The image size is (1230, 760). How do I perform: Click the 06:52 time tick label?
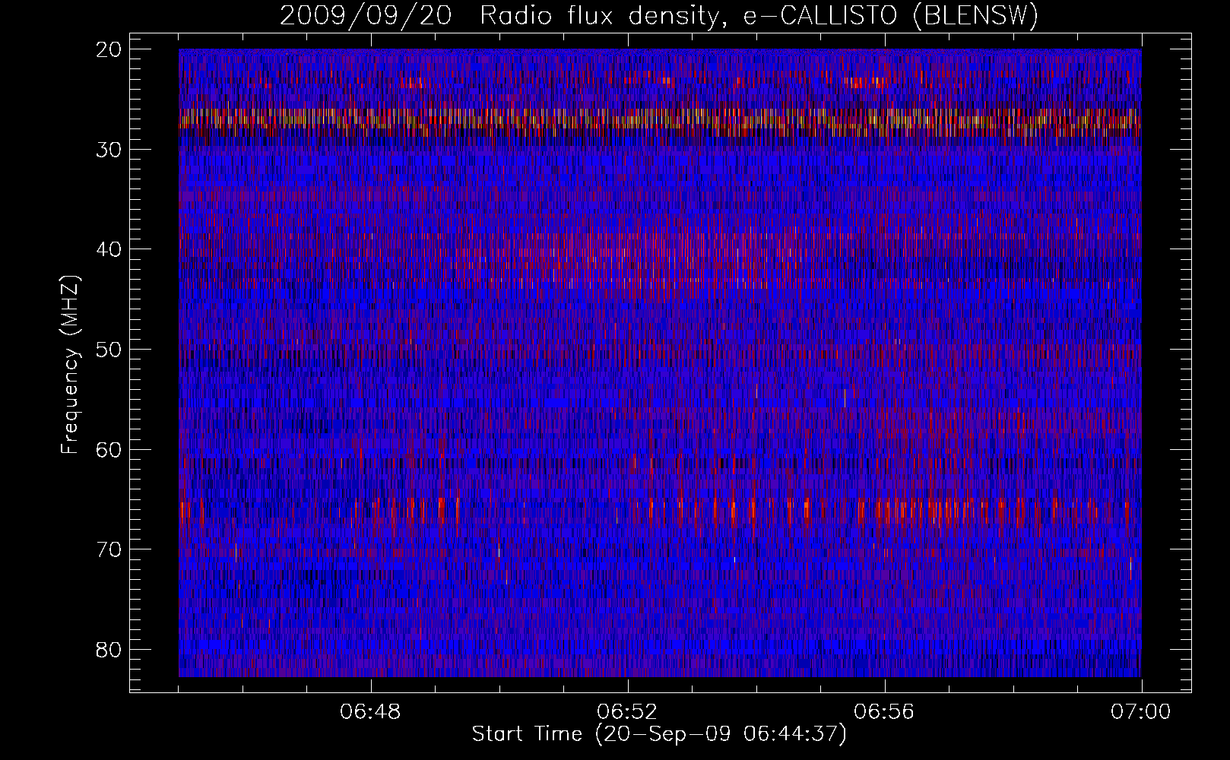(627, 712)
